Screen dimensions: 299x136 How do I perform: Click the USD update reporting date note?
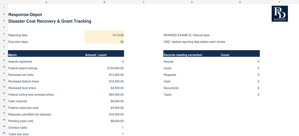click(x=195, y=42)
